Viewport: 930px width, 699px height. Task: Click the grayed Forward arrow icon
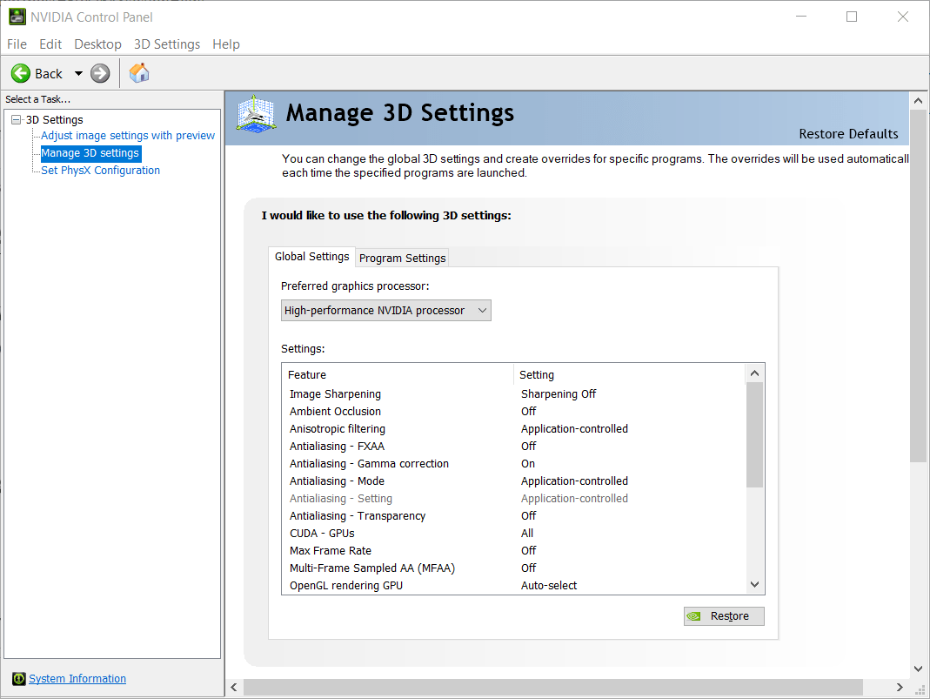99,73
